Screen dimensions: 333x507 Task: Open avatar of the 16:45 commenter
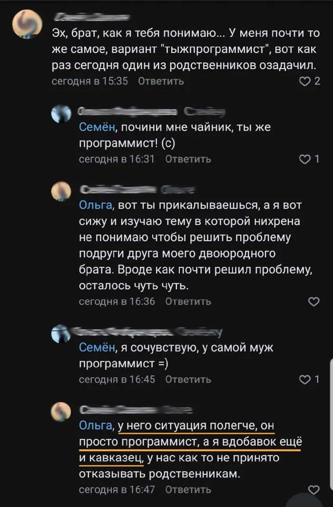62,333
